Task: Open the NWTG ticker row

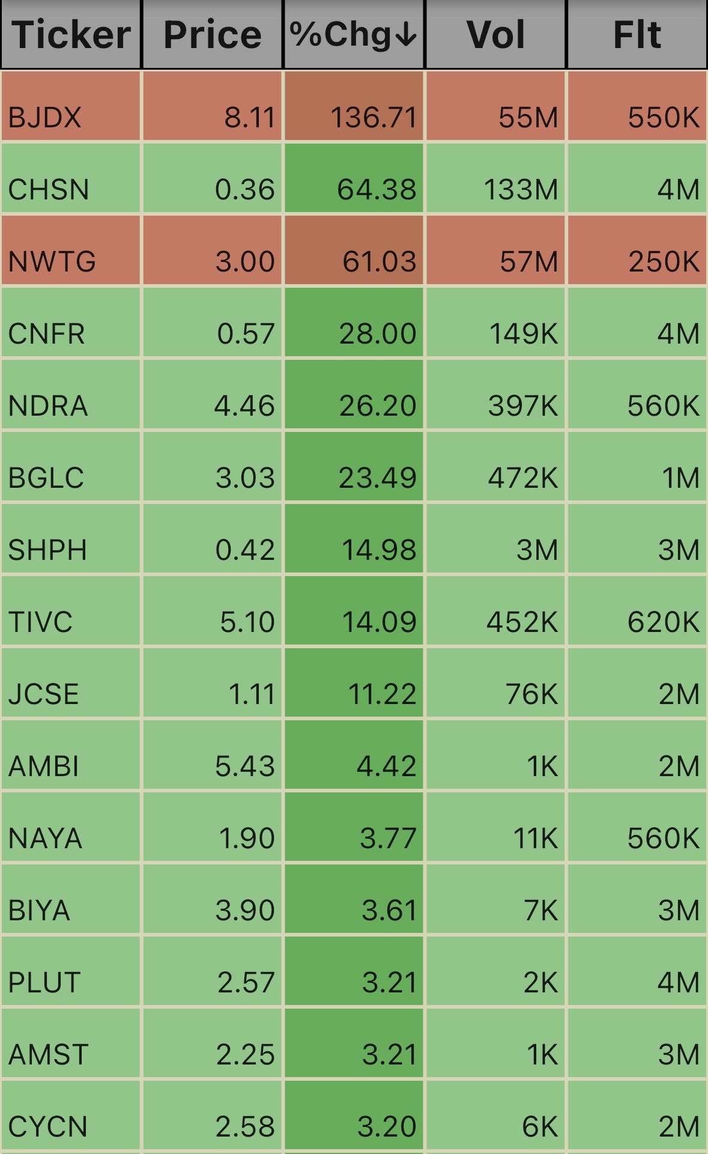Action: pyautogui.click(x=354, y=250)
